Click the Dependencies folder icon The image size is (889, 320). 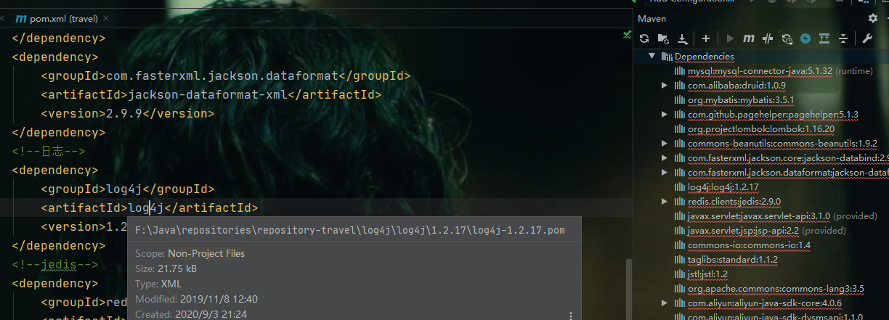coord(667,56)
